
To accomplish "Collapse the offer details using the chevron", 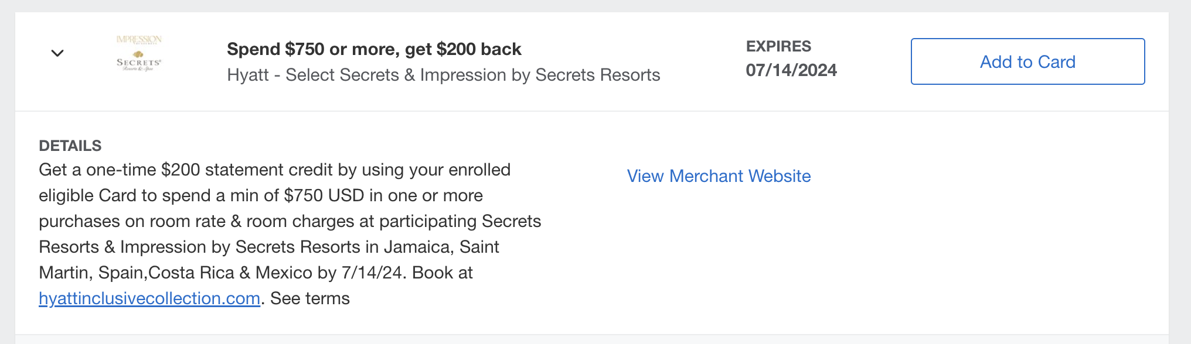I will pyautogui.click(x=57, y=53).
